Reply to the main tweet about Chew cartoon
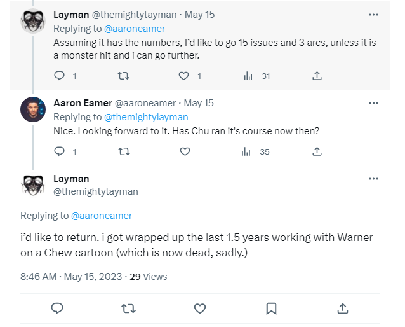The height and width of the screenshot is (327, 405). tap(57, 309)
